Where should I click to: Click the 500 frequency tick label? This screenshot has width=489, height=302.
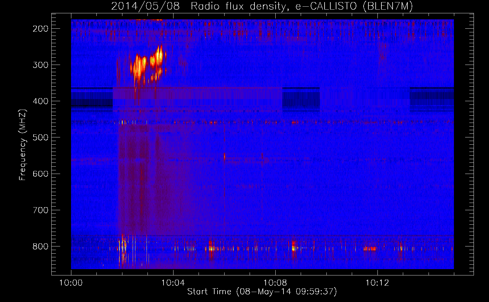click(x=40, y=137)
